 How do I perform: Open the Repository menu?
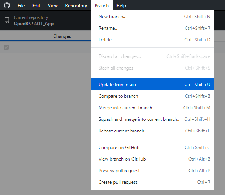pos(76,6)
